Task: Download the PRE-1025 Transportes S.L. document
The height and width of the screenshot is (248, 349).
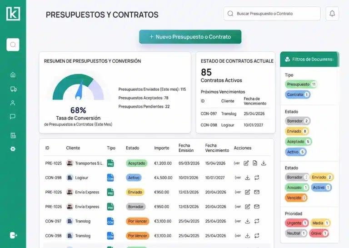Action: (264, 163)
